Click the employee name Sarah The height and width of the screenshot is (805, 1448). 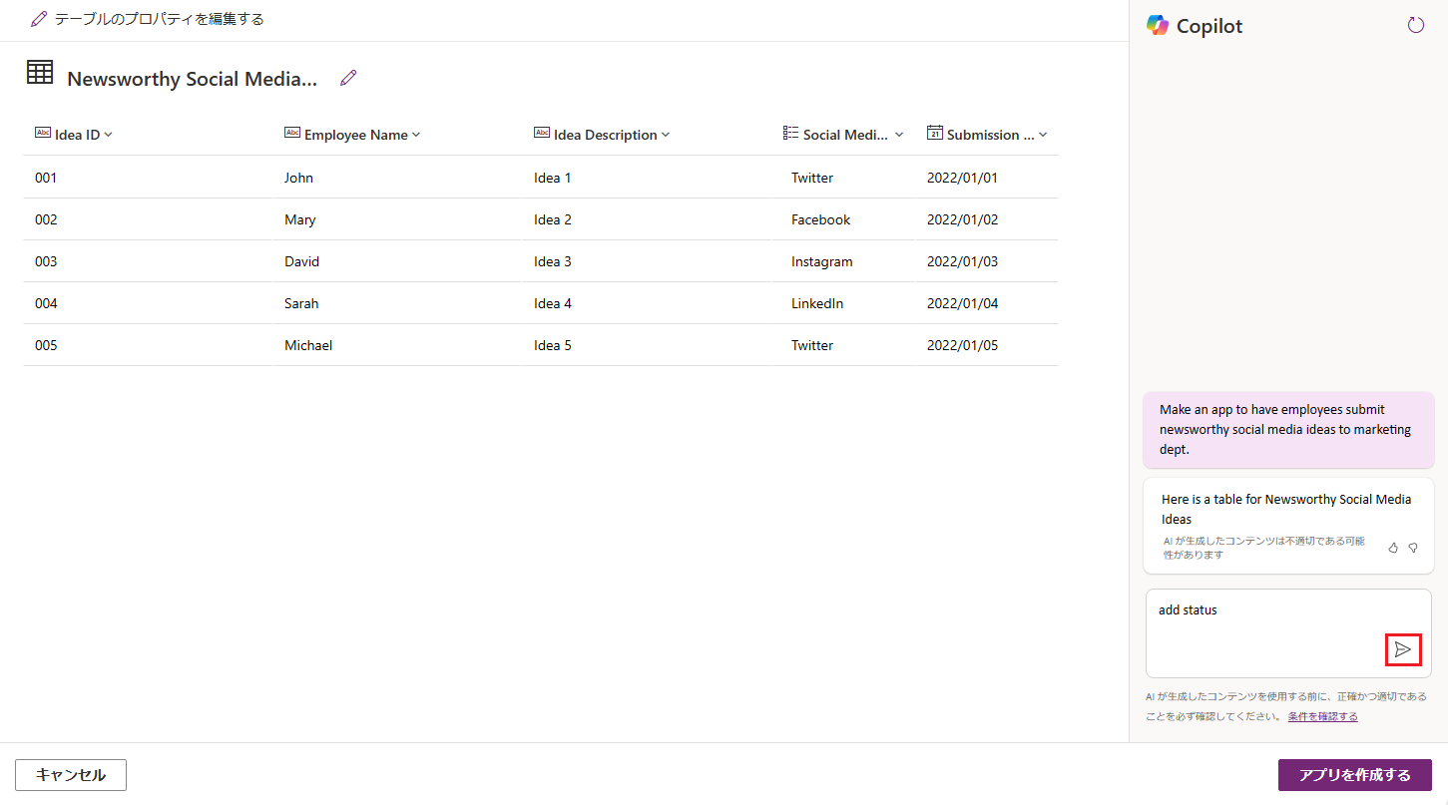click(301, 303)
